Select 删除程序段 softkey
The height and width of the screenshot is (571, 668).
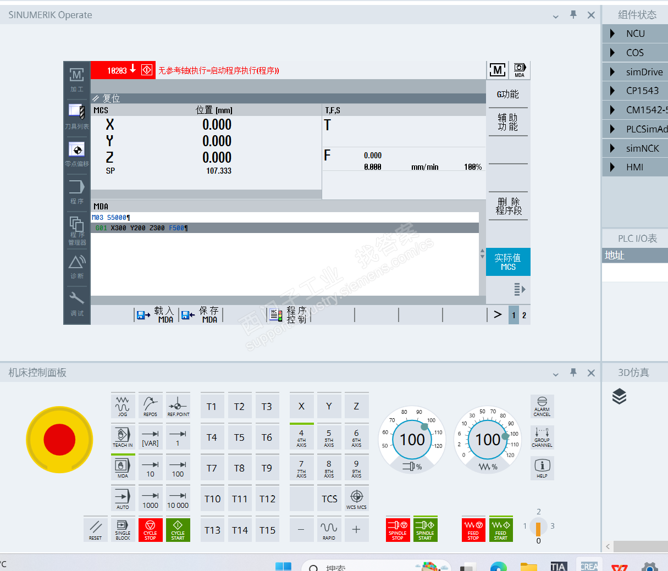(508, 206)
